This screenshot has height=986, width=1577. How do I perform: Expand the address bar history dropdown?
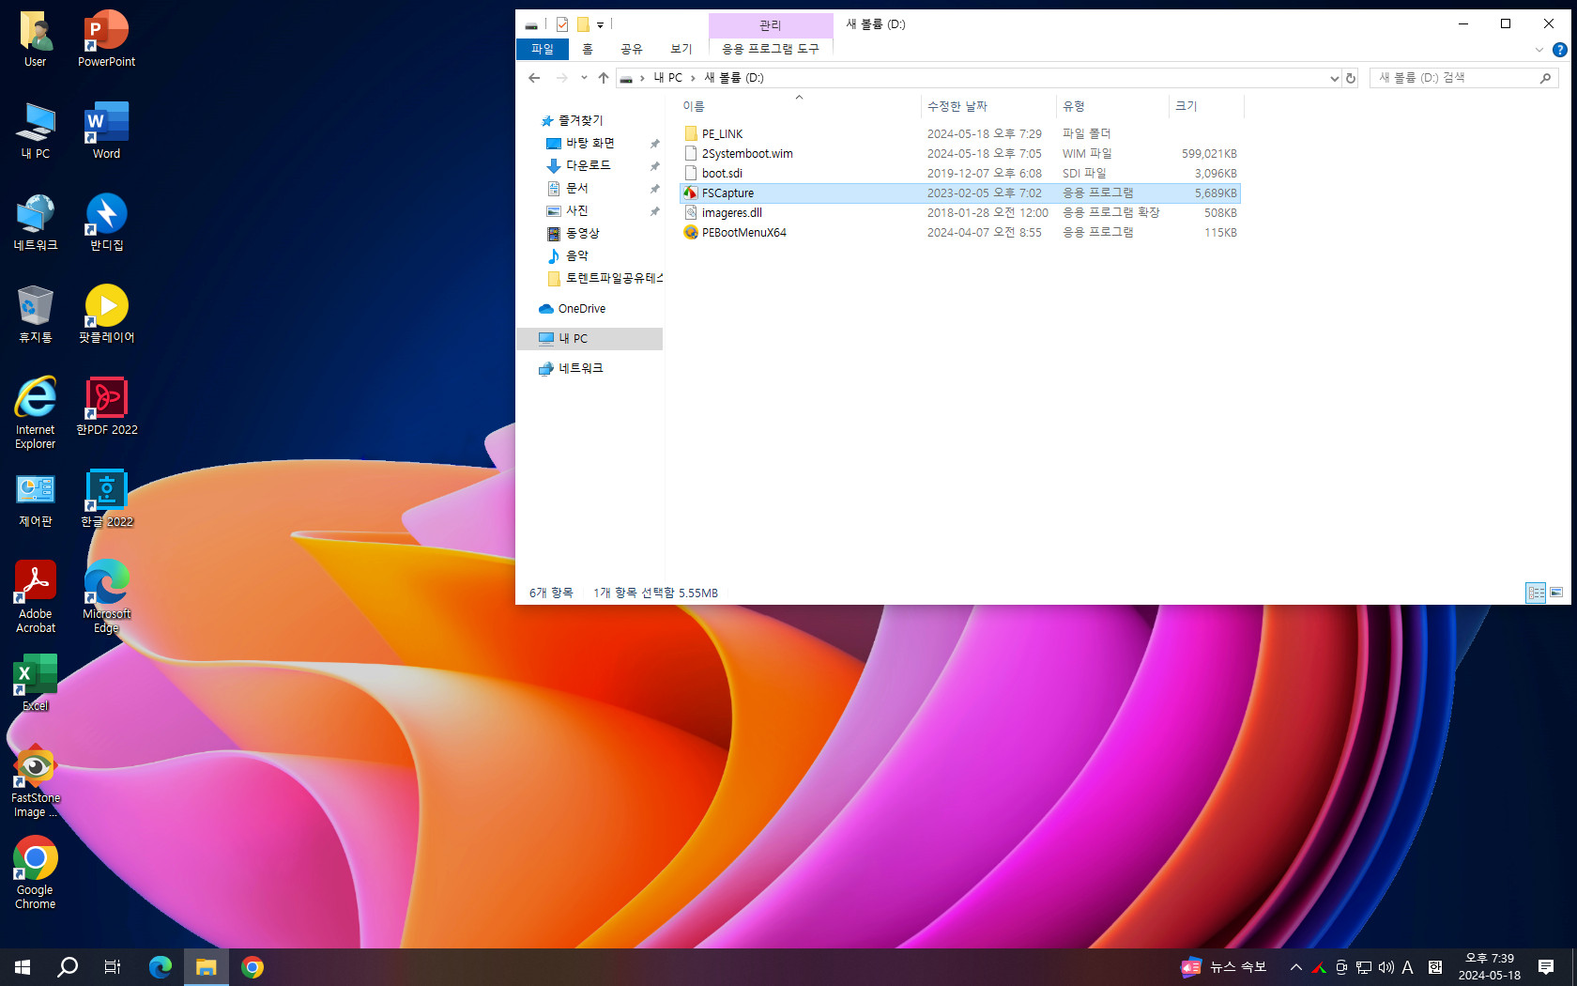pos(1334,79)
